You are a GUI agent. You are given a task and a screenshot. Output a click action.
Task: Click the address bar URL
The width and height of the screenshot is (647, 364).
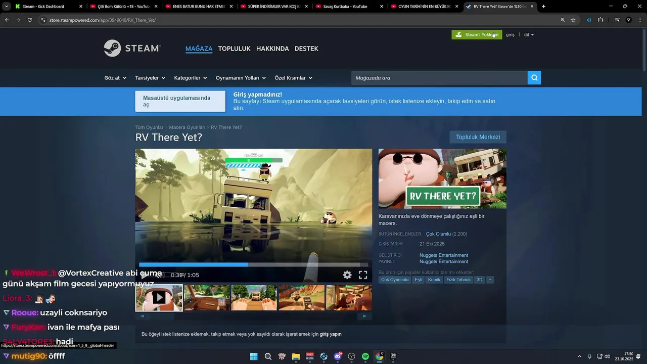tap(103, 20)
